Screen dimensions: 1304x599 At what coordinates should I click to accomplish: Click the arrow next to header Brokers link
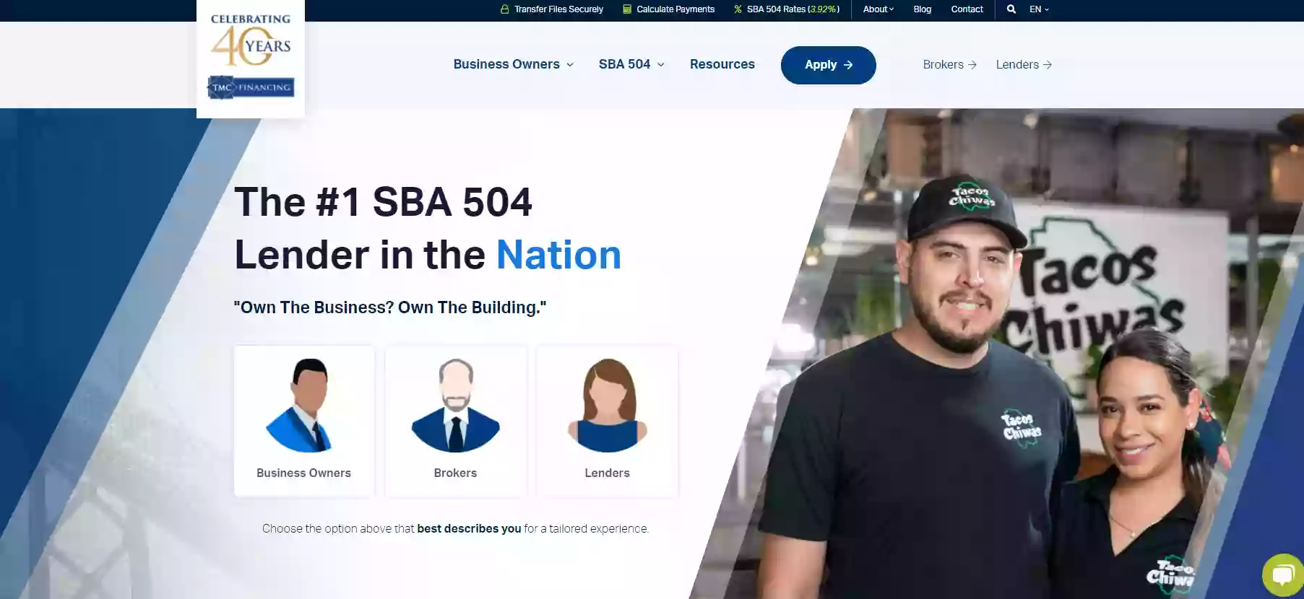tap(972, 65)
